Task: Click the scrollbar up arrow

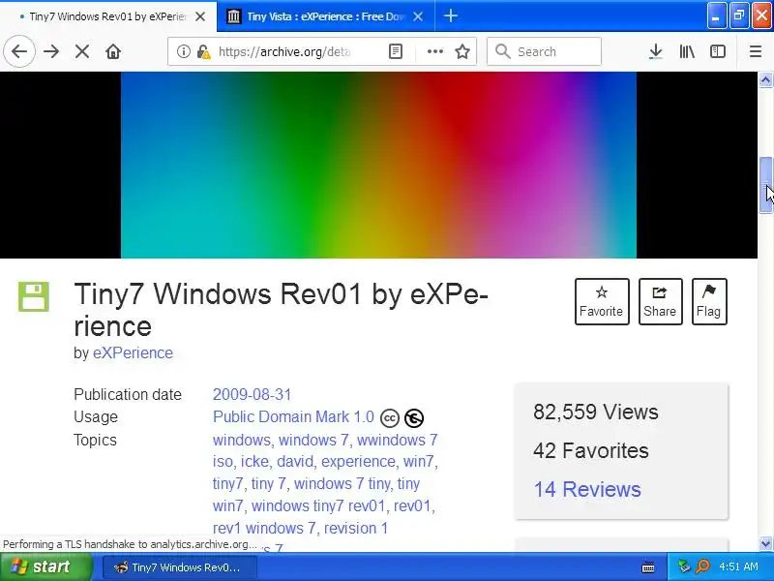Action: [x=765, y=79]
